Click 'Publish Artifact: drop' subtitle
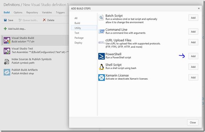 pyautogui.click(x=23, y=74)
